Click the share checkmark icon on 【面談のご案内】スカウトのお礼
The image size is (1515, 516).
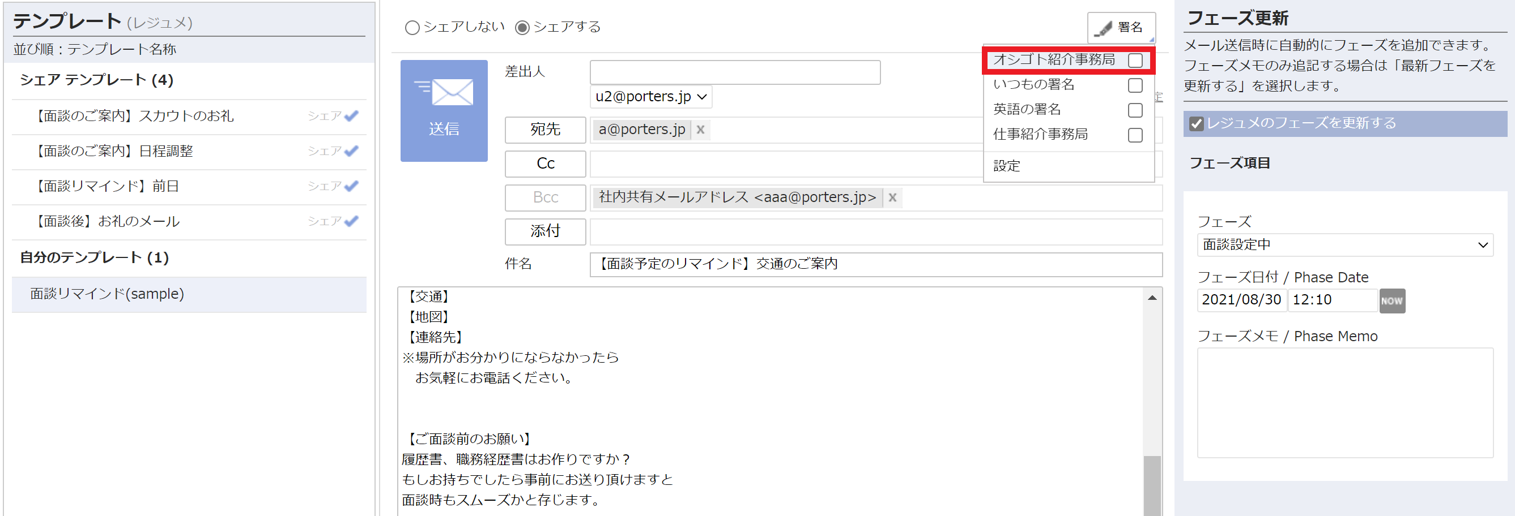click(x=351, y=115)
